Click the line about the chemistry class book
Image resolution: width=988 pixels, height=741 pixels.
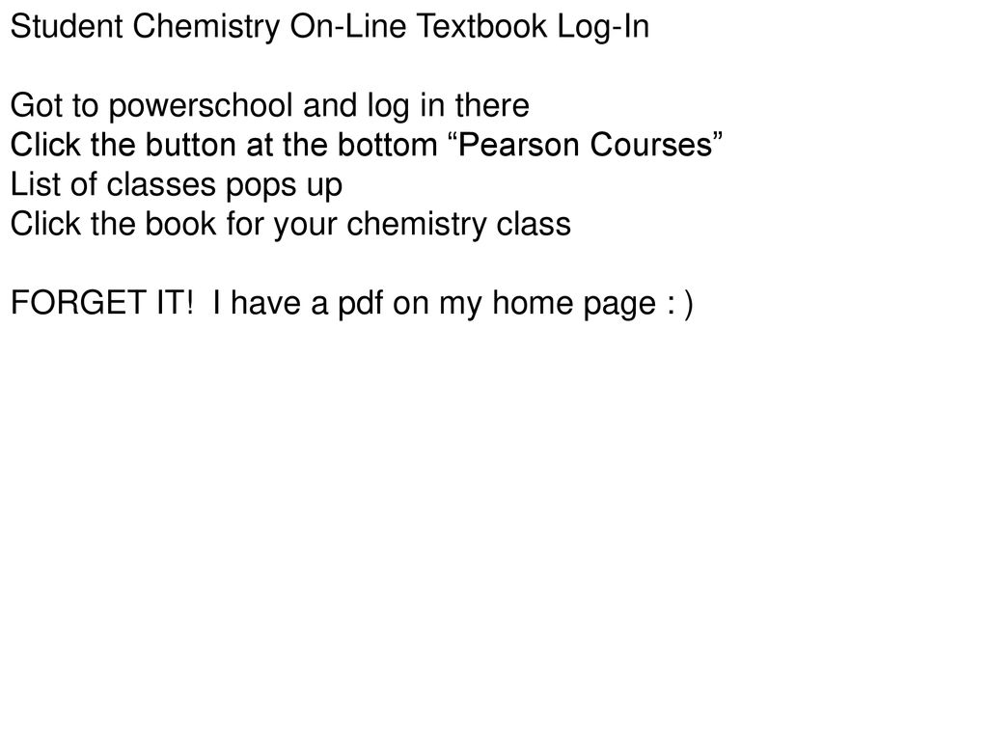(x=290, y=226)
